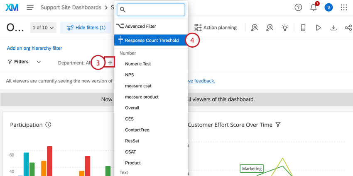The width and height of the screenshot is (353, 176).
Task: Choose Advanced Filter from the list
Action: pyautogui.click(x=140, y=26)
